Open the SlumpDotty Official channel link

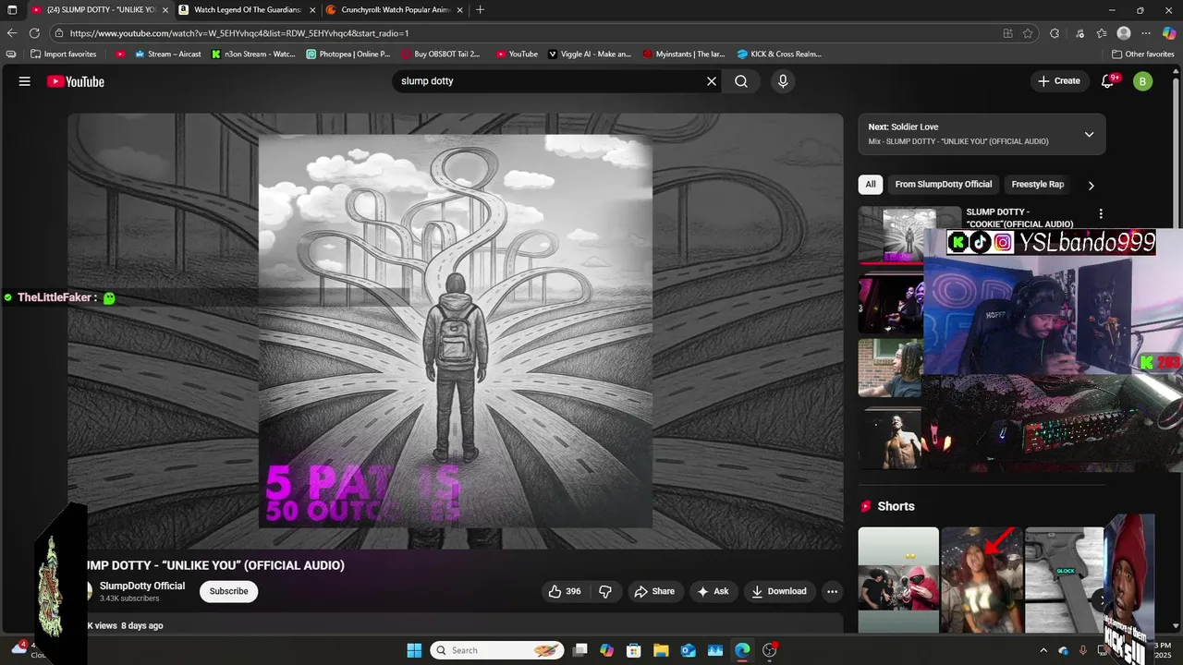[142, 586]
